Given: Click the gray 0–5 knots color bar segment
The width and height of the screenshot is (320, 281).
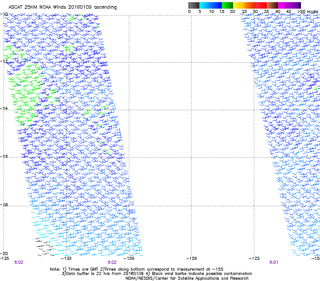Looking at the screenshot, I should [194, 5].
